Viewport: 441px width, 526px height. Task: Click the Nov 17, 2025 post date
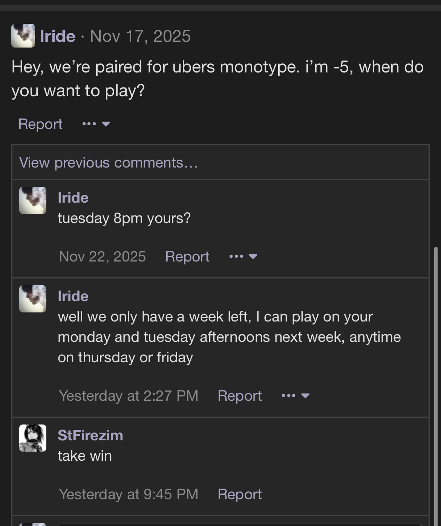pos(140,36)
